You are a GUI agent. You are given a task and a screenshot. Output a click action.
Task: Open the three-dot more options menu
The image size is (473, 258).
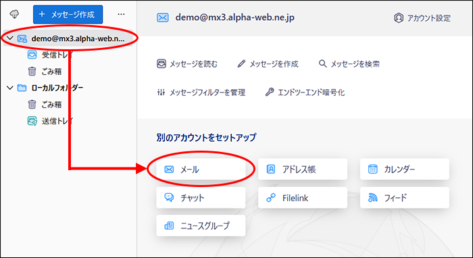click(x=121, y=14)
